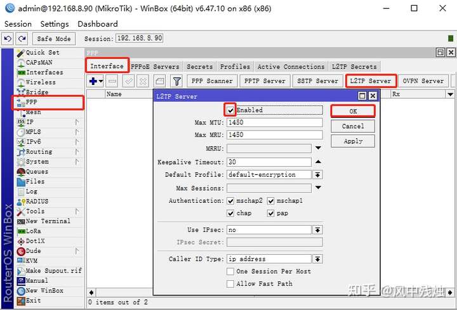Open the Settings menu
This screenshot has width=457, height=310.
pyautogui.click(x=55, y=24)
